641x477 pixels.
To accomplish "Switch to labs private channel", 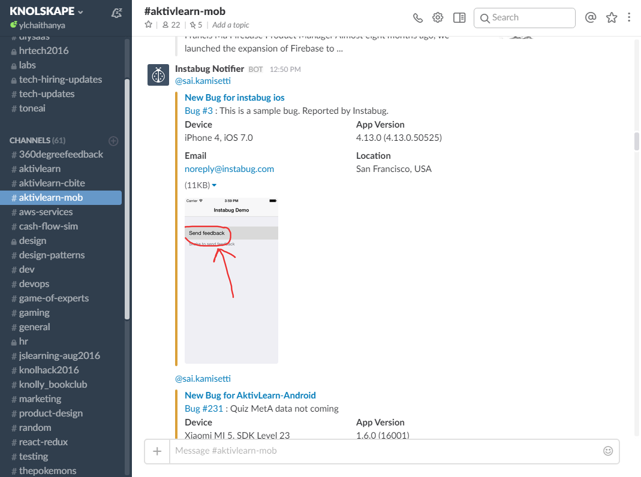I will pos(61,65).
